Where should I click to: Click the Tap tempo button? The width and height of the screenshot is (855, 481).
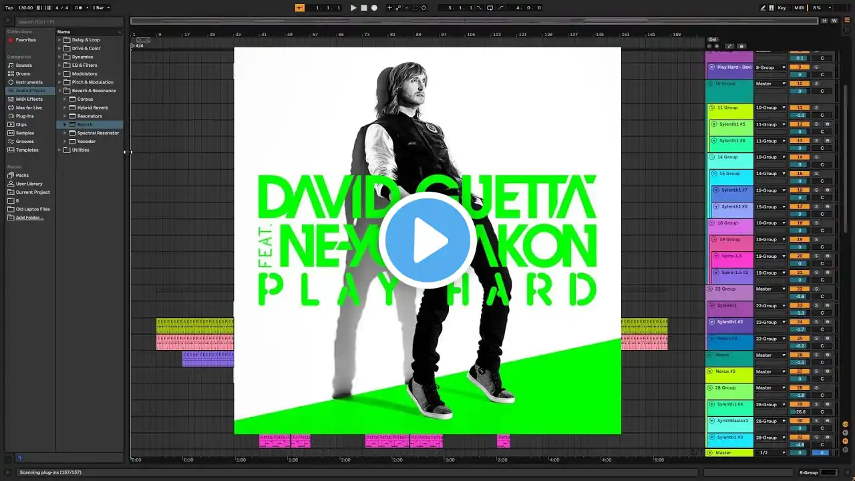9,8
